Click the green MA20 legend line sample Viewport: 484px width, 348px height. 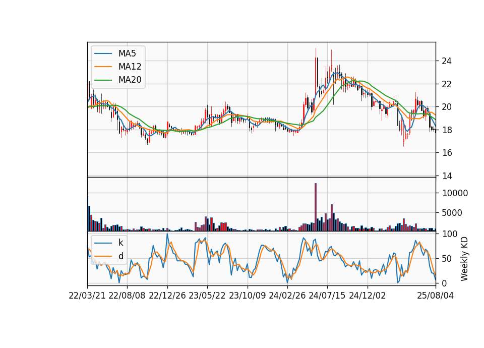pyautogui.click(x=103, y=80)
